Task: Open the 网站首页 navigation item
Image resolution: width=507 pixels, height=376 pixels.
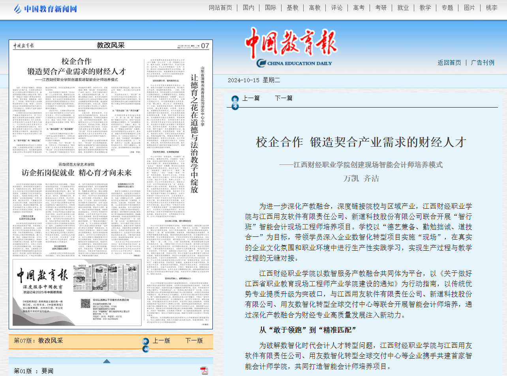Action: (220, 8)
